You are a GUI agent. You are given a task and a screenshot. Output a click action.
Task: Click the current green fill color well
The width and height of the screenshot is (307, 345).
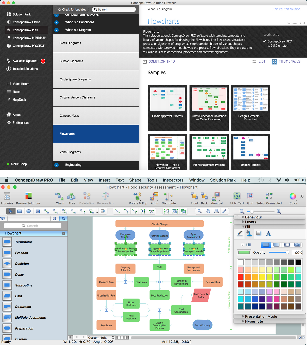pos(244,253)
